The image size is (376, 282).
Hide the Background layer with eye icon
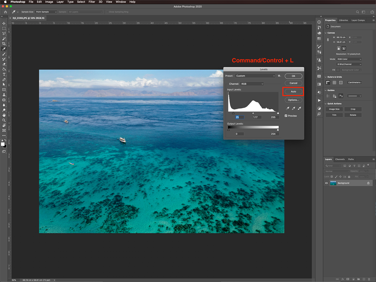[x=326, y=183]
